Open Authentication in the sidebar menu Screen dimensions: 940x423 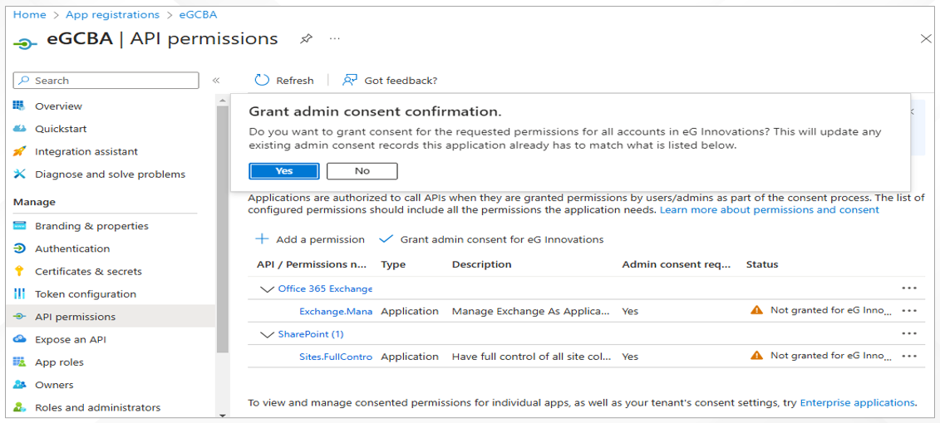click(72, 248)
